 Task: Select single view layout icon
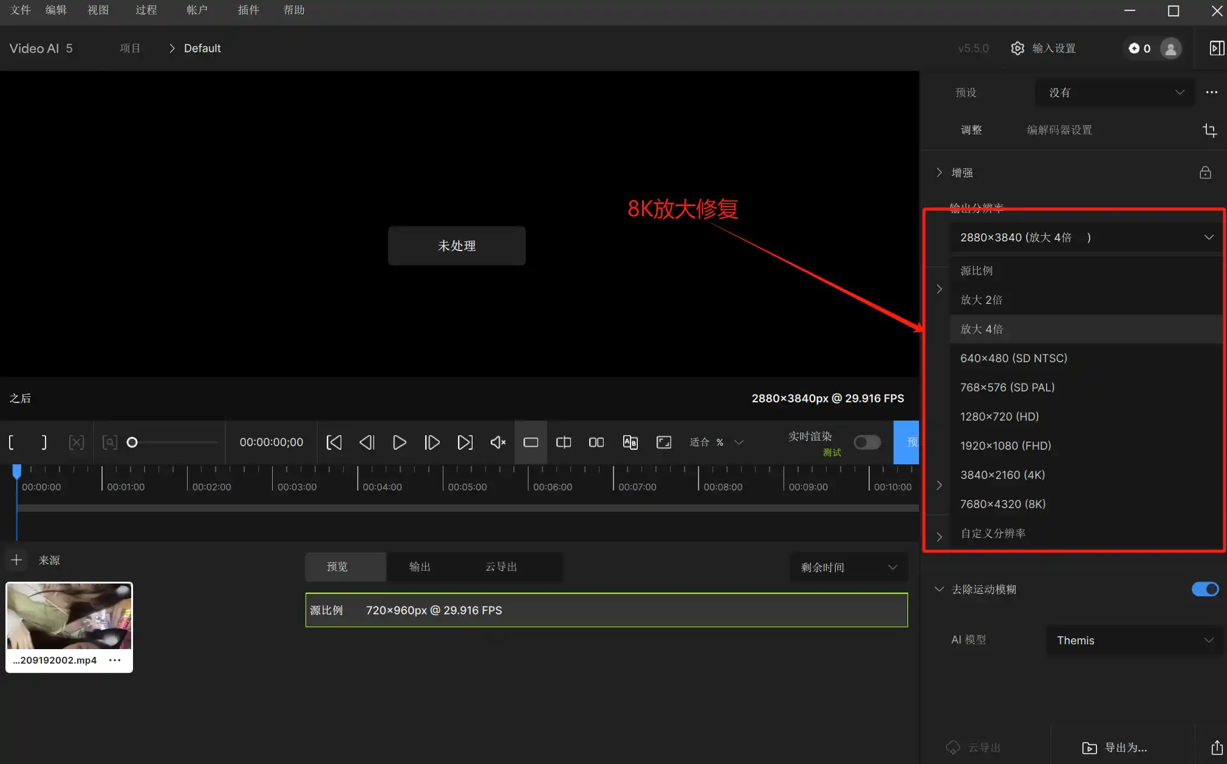531,442
